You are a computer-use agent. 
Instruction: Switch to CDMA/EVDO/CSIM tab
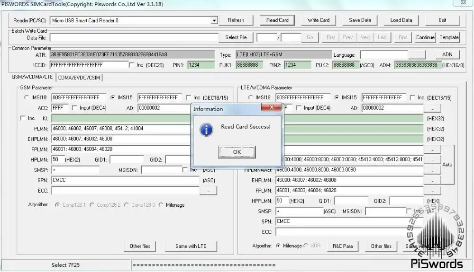79,78
